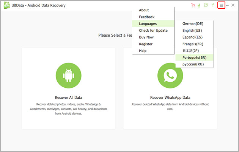Click text about WhatsApp data without root
Image resolution: width=239 pixels, height=152 pixels.
tap(170, 107)
